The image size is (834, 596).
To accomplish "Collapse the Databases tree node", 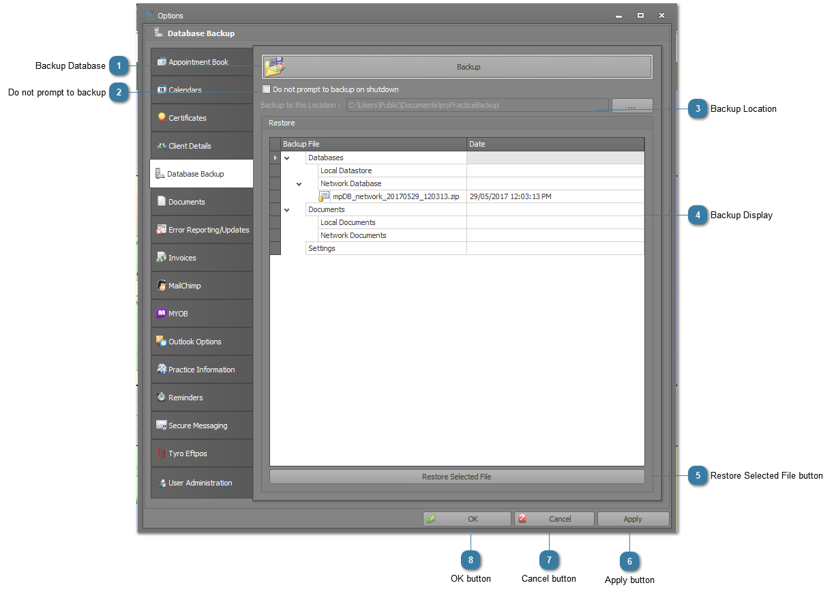I will [x=286, y=158].
